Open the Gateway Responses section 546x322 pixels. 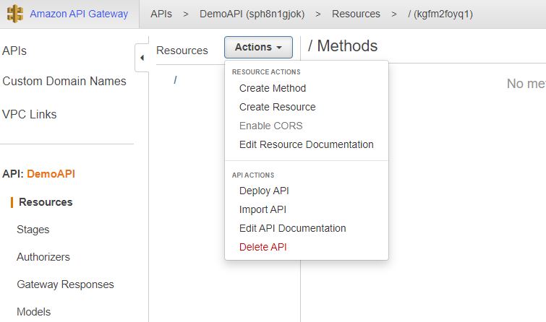coord(66,284)
